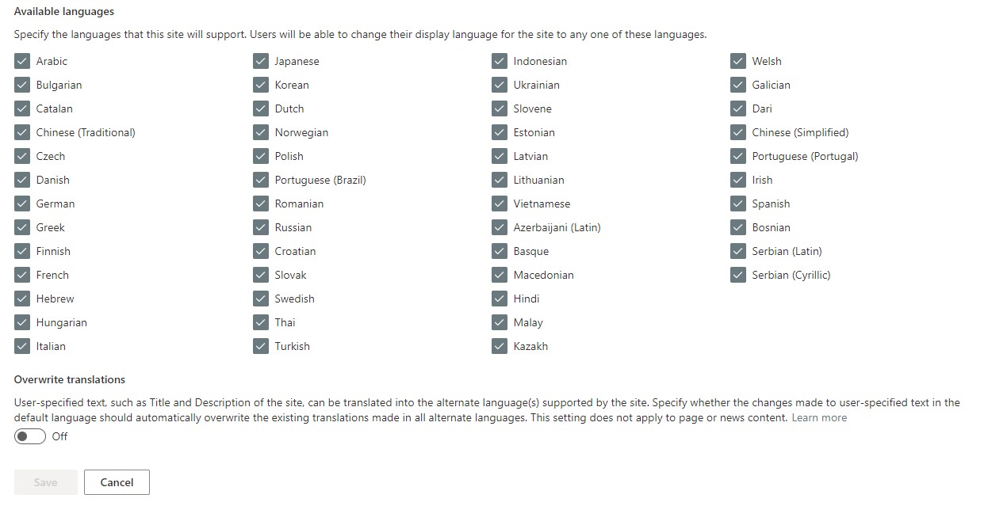
Task: Click the Save button
Action: pos(45,481)
